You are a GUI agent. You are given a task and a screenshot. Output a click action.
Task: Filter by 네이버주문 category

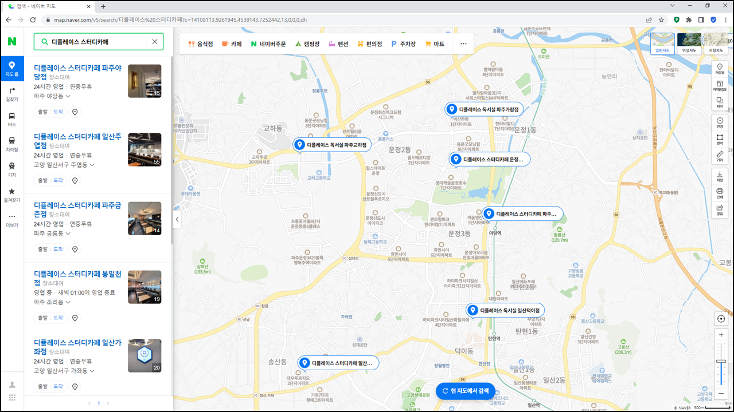268,43
